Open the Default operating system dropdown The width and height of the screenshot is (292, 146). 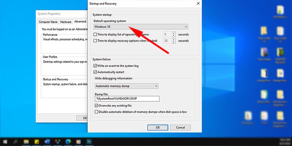pyautogui.click(x=141, y=27)
